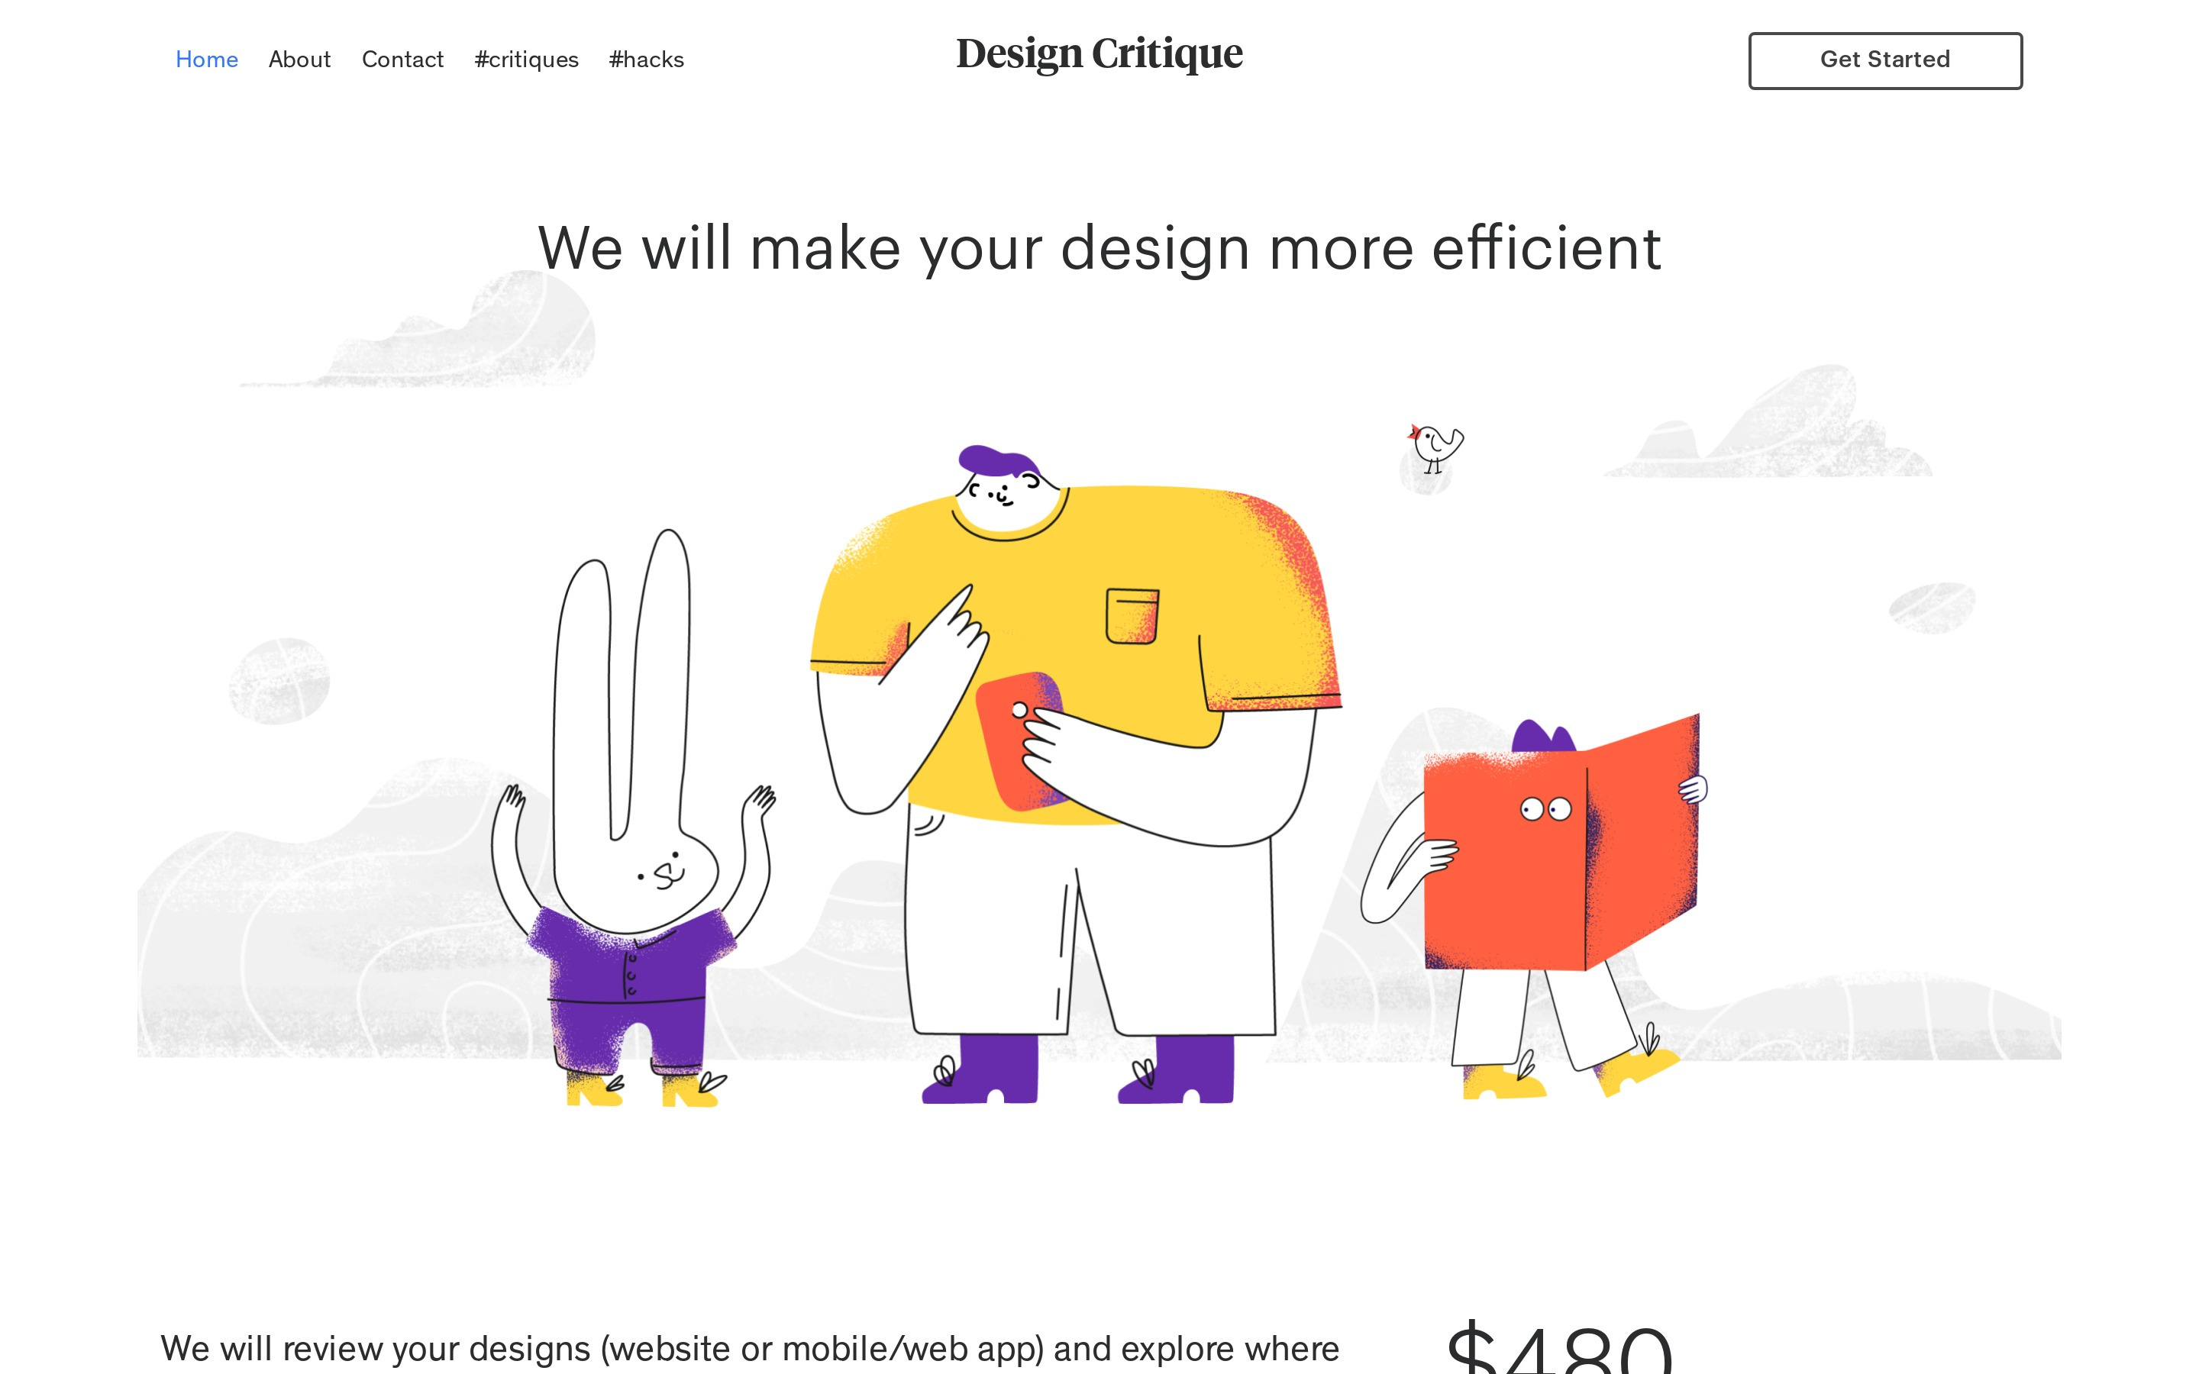Image resolution: width=2199 pixels, height=1374 pixels.
Task: Go to the About page
Action: [x=300, y=60]
